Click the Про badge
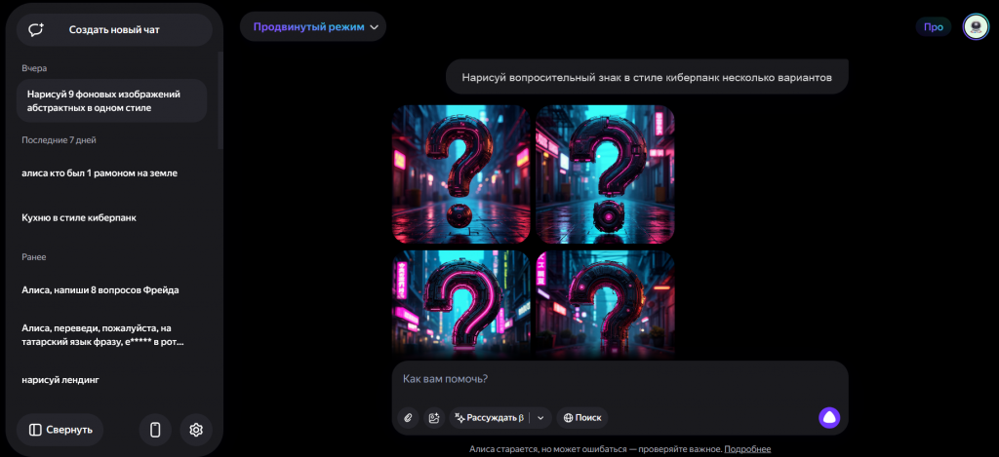This screenshot has height=457, width=999. point(934,26)
